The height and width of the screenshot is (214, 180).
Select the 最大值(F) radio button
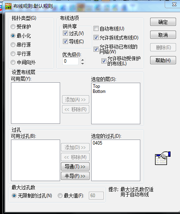click(60, 196)
